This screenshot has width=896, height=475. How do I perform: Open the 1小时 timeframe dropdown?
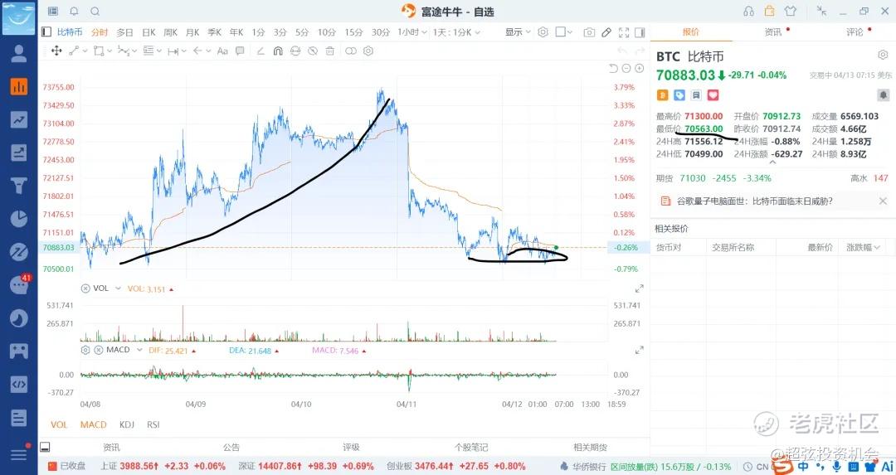coord(412,32)
